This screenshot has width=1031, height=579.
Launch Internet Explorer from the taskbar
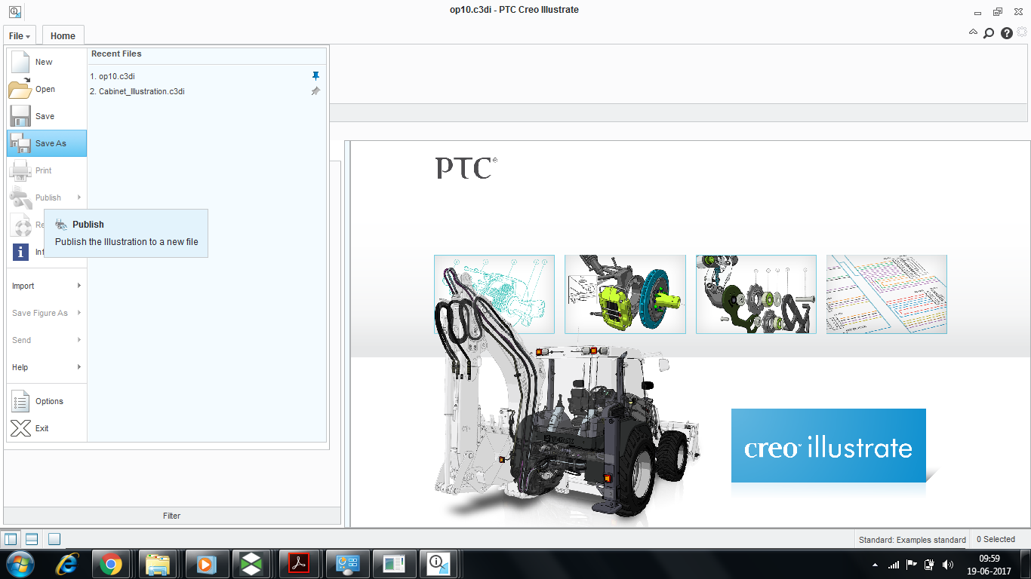coord(68,564)
